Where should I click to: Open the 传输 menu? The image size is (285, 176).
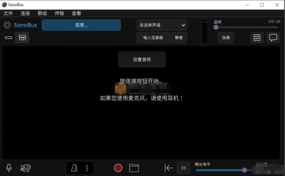[59, 13]
